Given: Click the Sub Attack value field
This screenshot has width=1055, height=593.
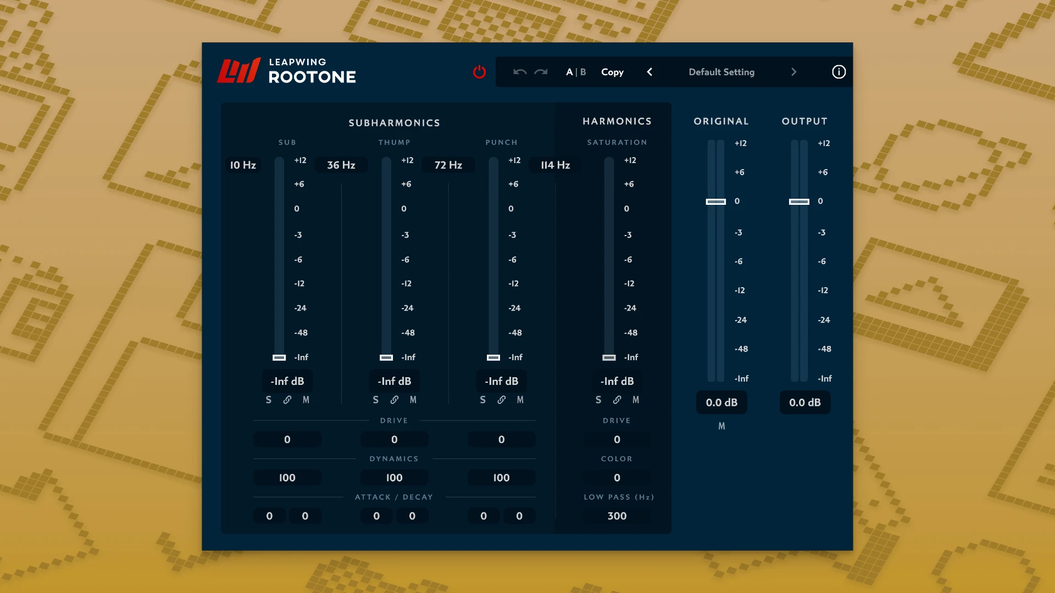Looking at the screenshot, I should pos(269,516).
